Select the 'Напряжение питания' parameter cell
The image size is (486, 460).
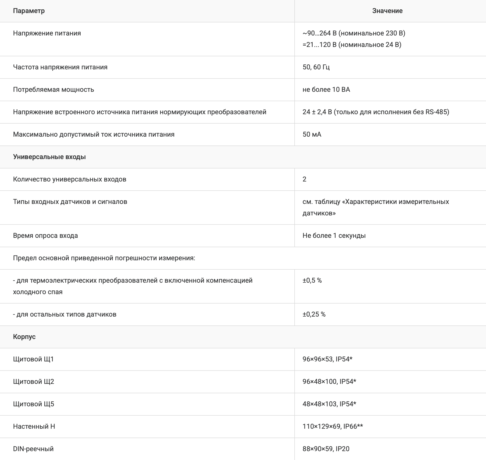(x=47, y=33)
